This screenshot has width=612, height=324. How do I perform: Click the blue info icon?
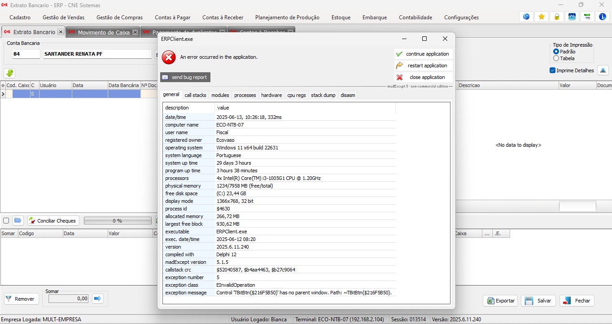602,17
